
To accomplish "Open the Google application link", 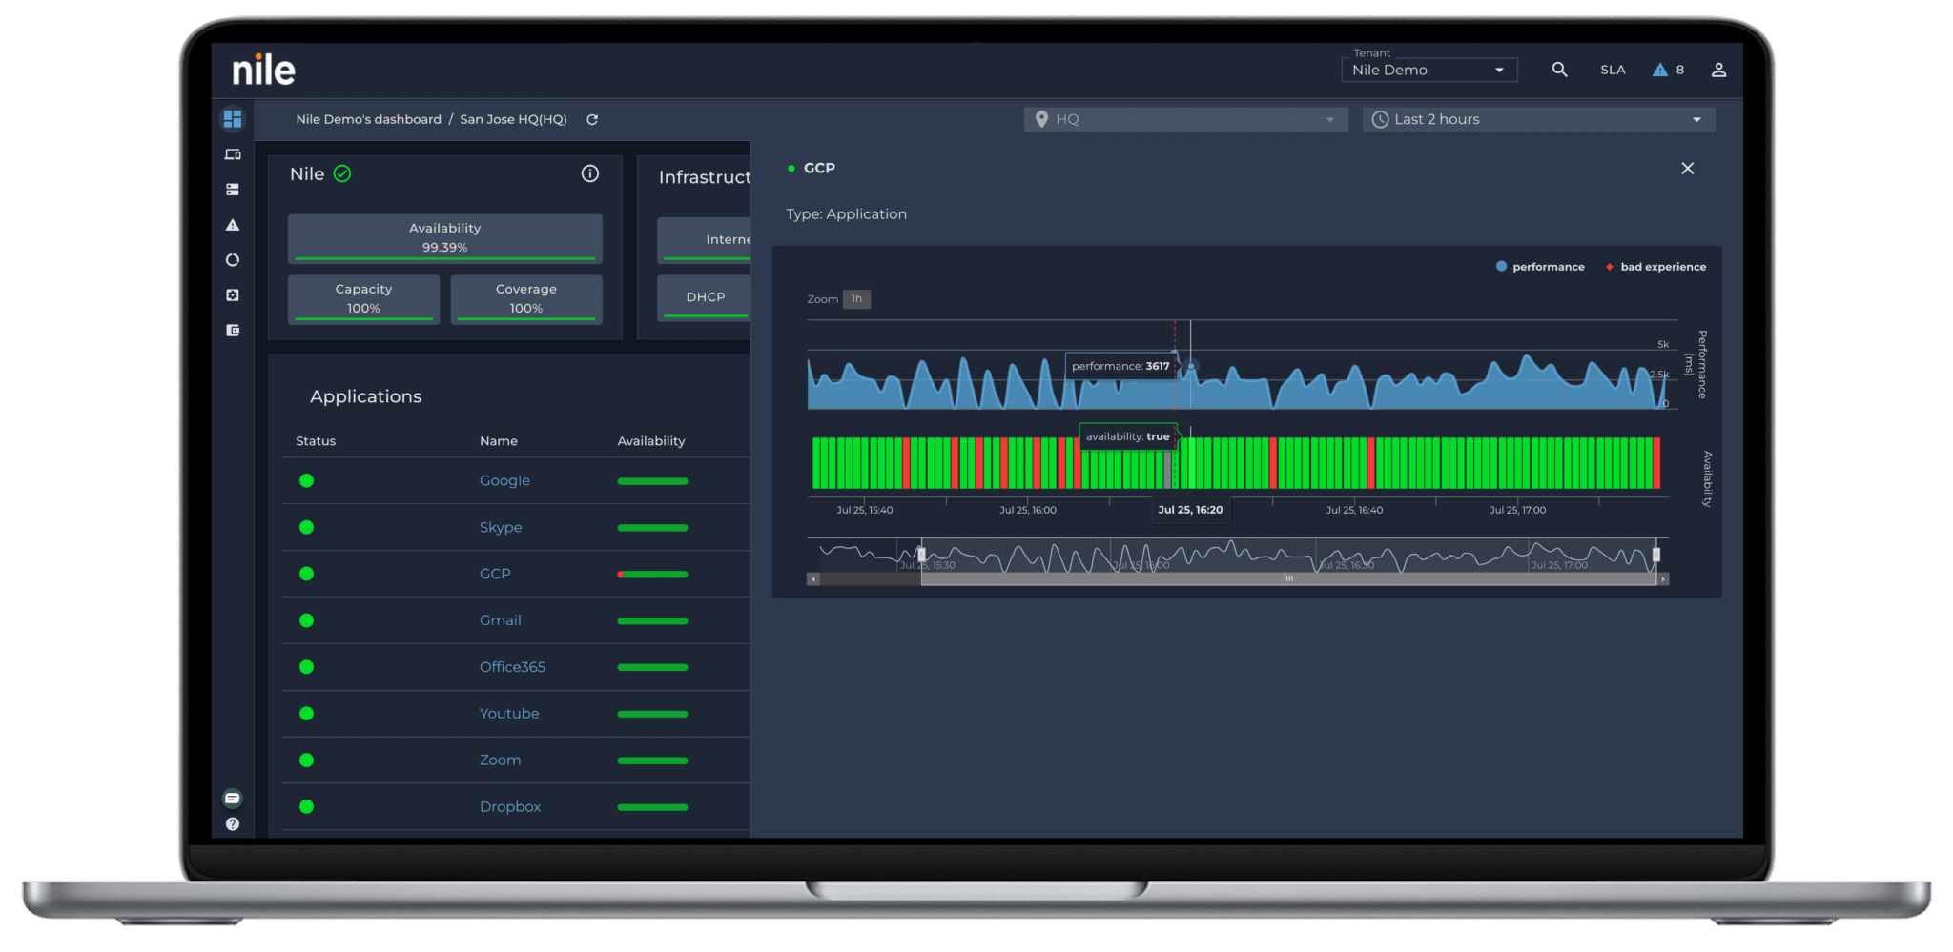I will (504, 480).
